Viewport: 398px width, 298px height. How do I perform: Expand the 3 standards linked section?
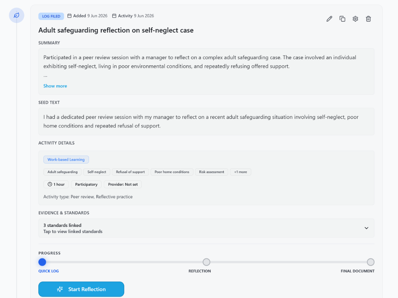point(206,228)
